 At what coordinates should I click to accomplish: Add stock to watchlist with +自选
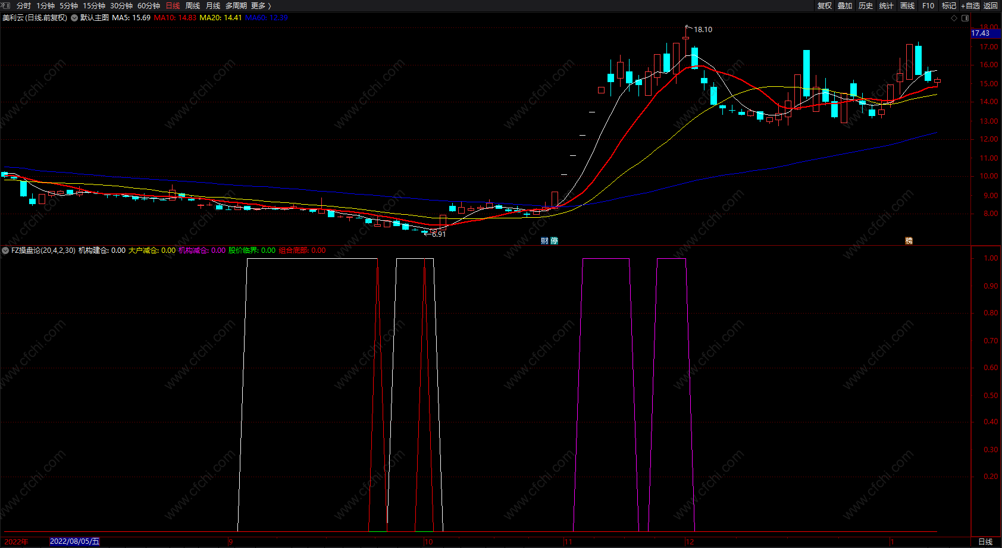(x=970, y=6)
